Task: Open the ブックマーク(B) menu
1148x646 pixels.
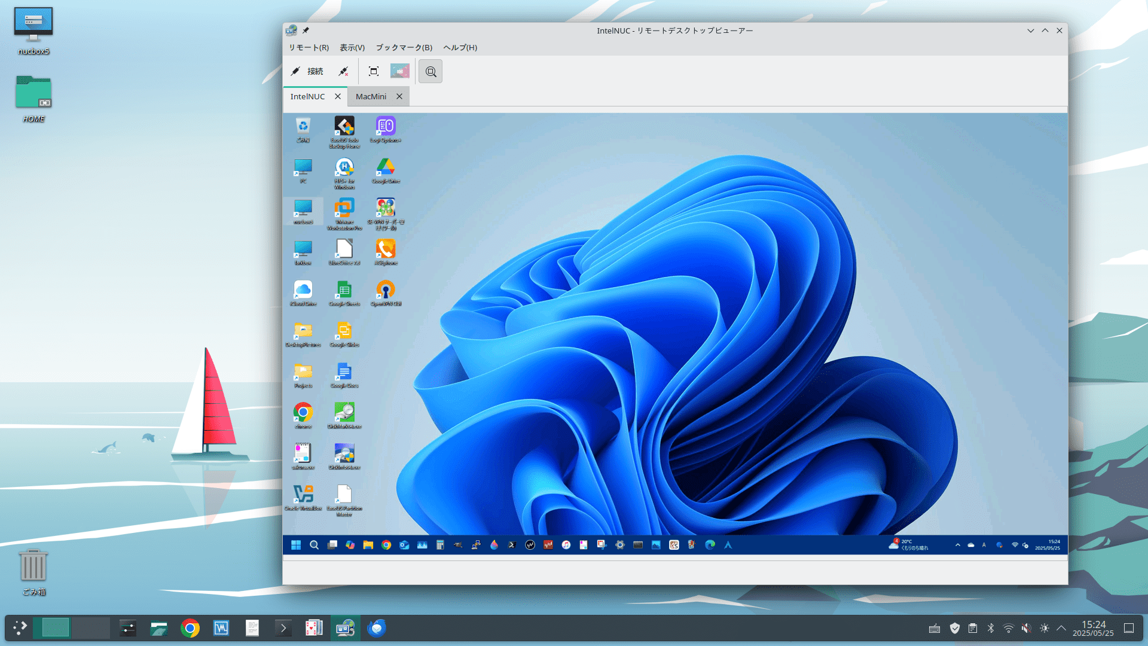Action: 404,47
